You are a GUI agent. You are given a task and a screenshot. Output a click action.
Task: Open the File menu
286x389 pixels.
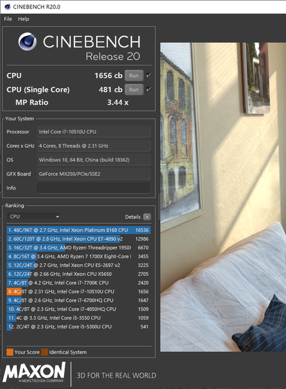point(7,19)
